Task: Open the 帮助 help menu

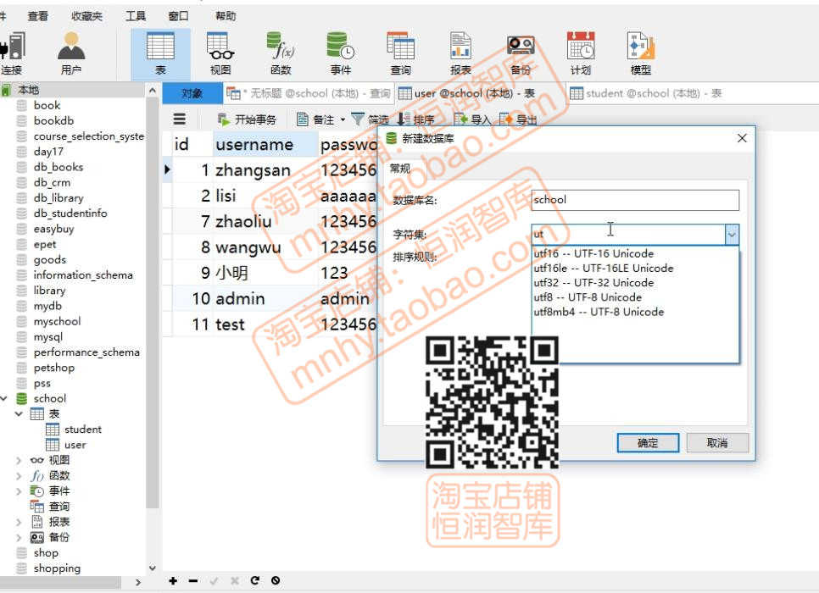Action: (x=226, y=16)
